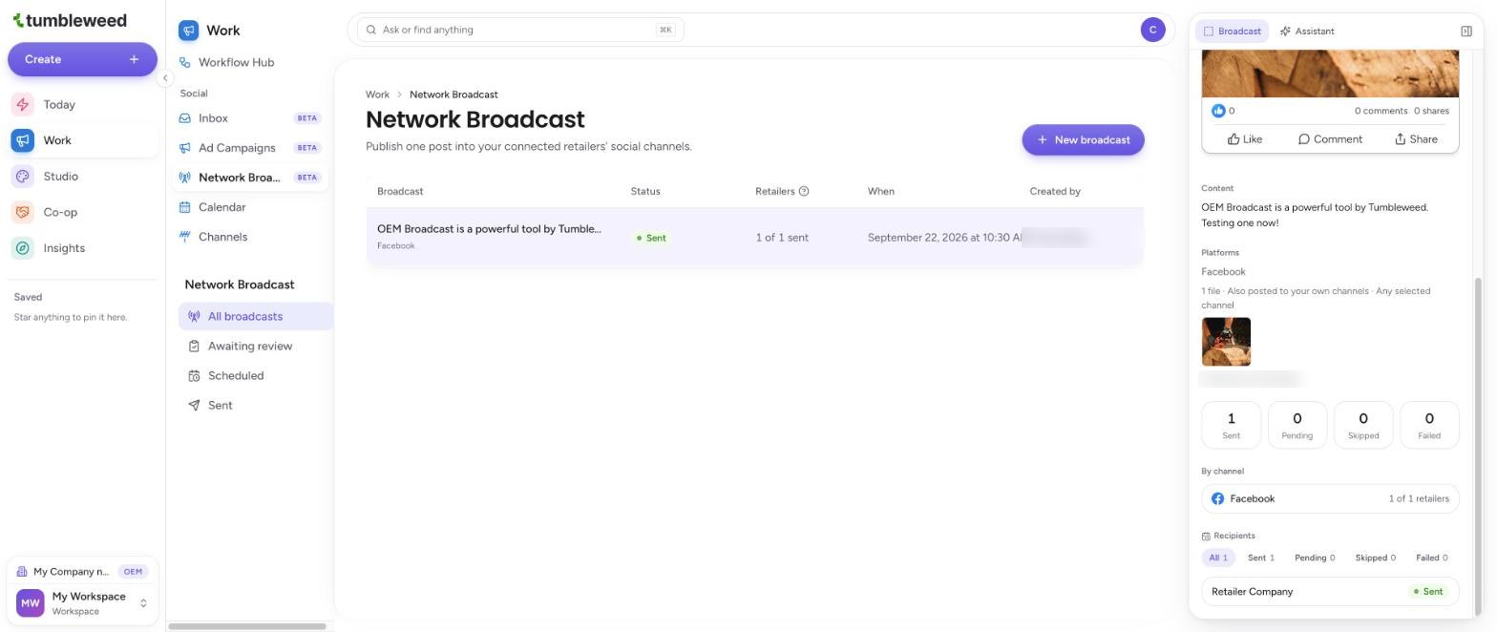The height and width of the screenshot is (632, 1497).
Task: Click the Tumbleweed logo
Action: [x=69, y=20]
